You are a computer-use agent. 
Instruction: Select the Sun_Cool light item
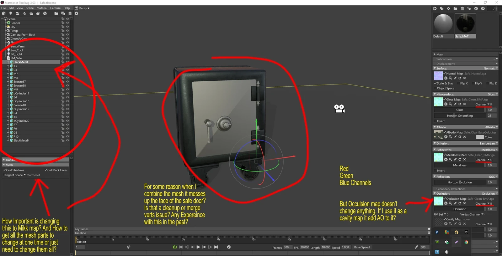point(17,50)
